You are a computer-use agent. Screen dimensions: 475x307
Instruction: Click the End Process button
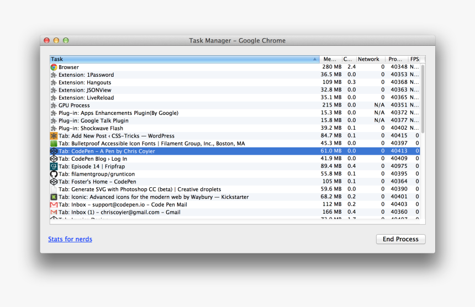400,239
